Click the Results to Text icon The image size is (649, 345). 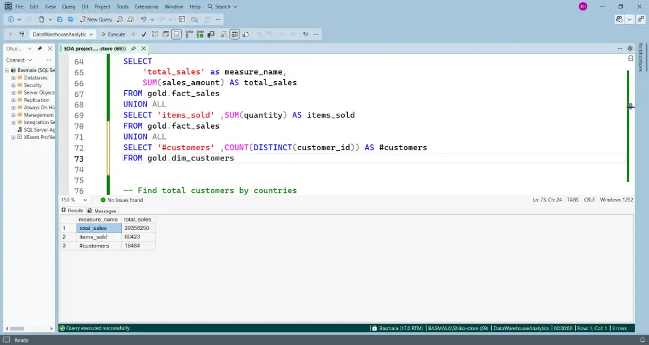click(x=224, y=34)
